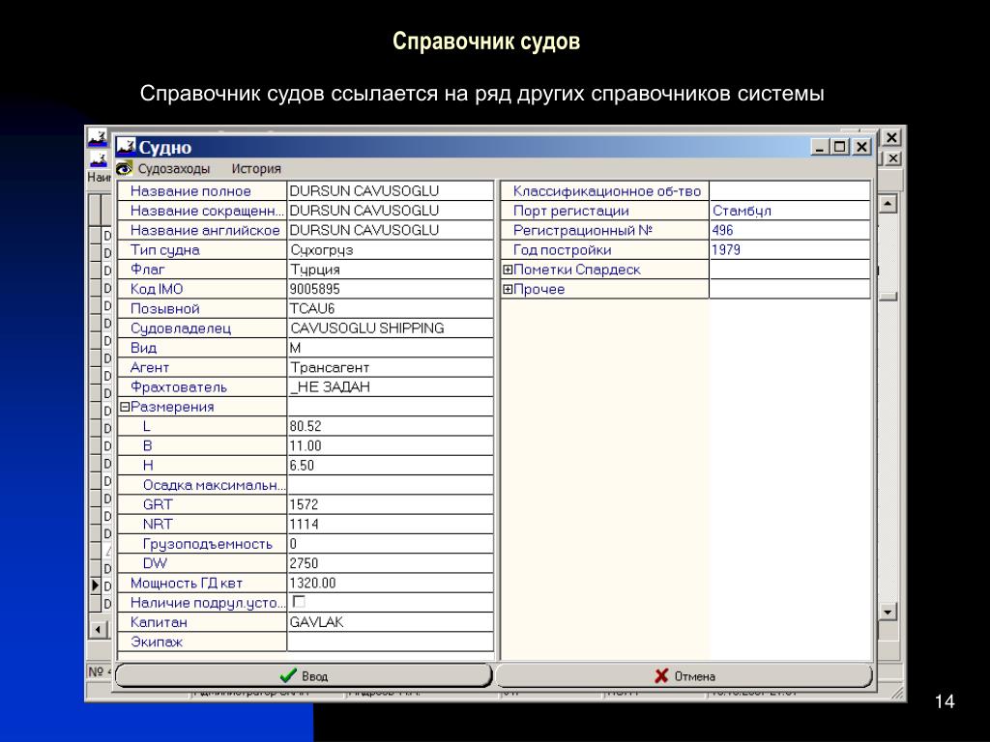Viewport: 990px width, 742px height.
Task: Click the DW value 2750
Action: [391, 563]
